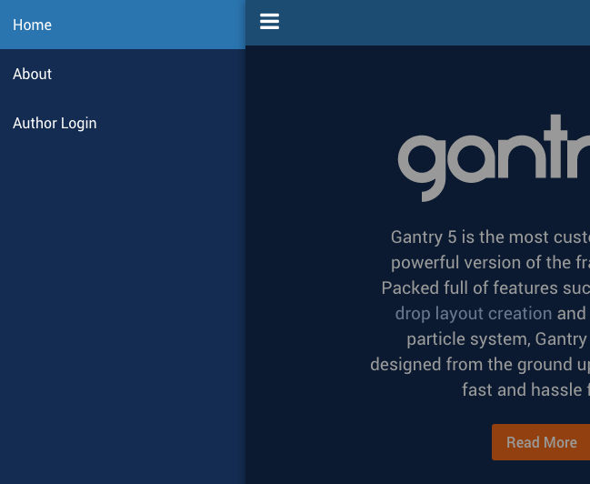Click the letter a in the logo
This screenshot has width=590, height=484.
[x=475, y=160]
